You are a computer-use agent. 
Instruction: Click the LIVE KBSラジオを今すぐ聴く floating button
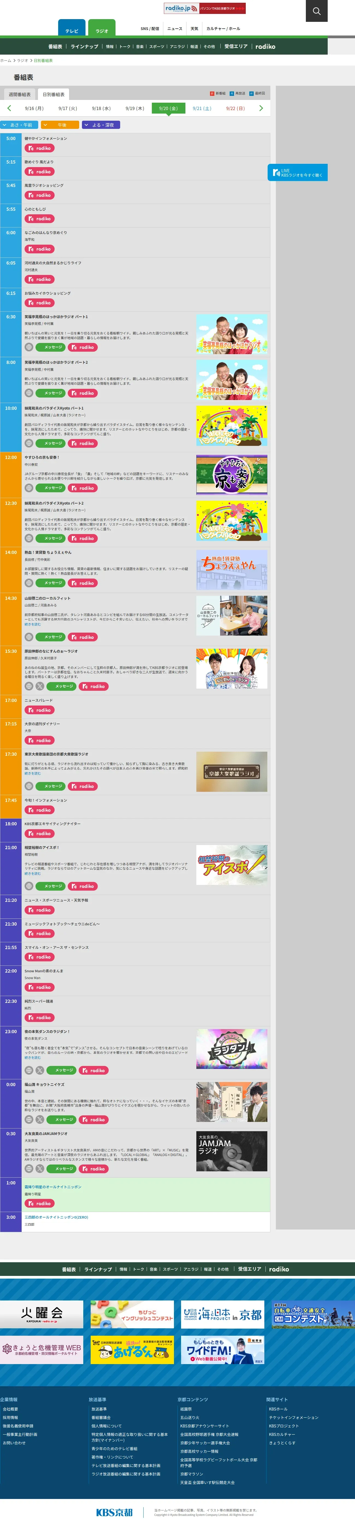[x=297, y=172]
